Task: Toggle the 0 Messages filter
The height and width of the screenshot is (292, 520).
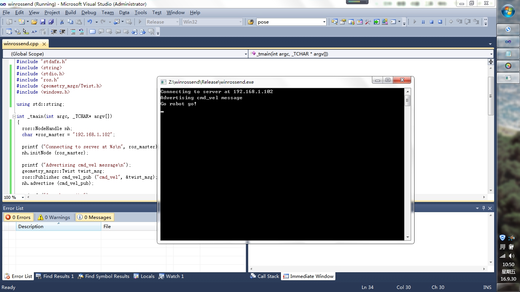Action: (94, 217)
